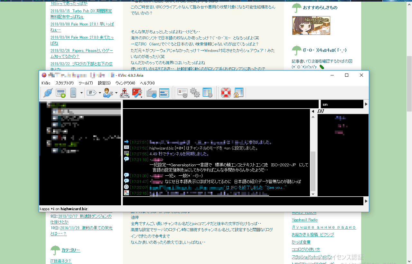Open the スクリプト(P) menu

pyautogui.click(x=64, y=83)
